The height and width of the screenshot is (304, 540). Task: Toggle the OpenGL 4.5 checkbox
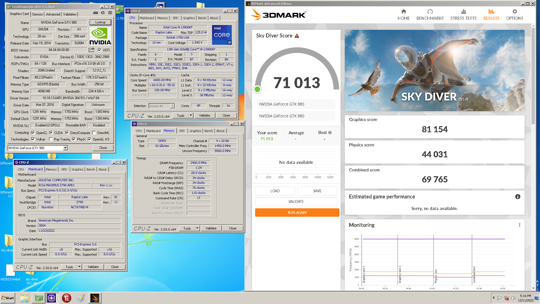[x=89, y=139]
